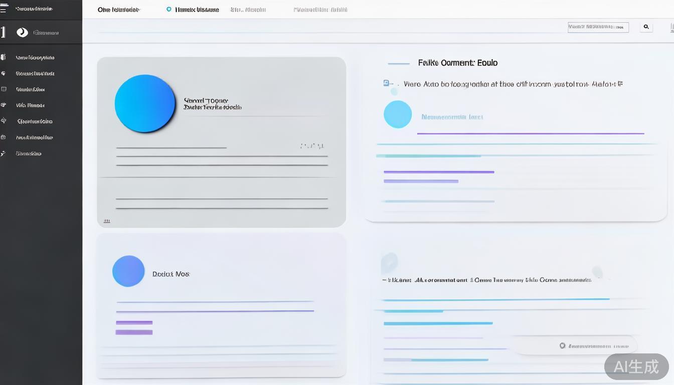
Task: Click the large blue circle avatar in the grey card
Action: (x=145, y=104)
